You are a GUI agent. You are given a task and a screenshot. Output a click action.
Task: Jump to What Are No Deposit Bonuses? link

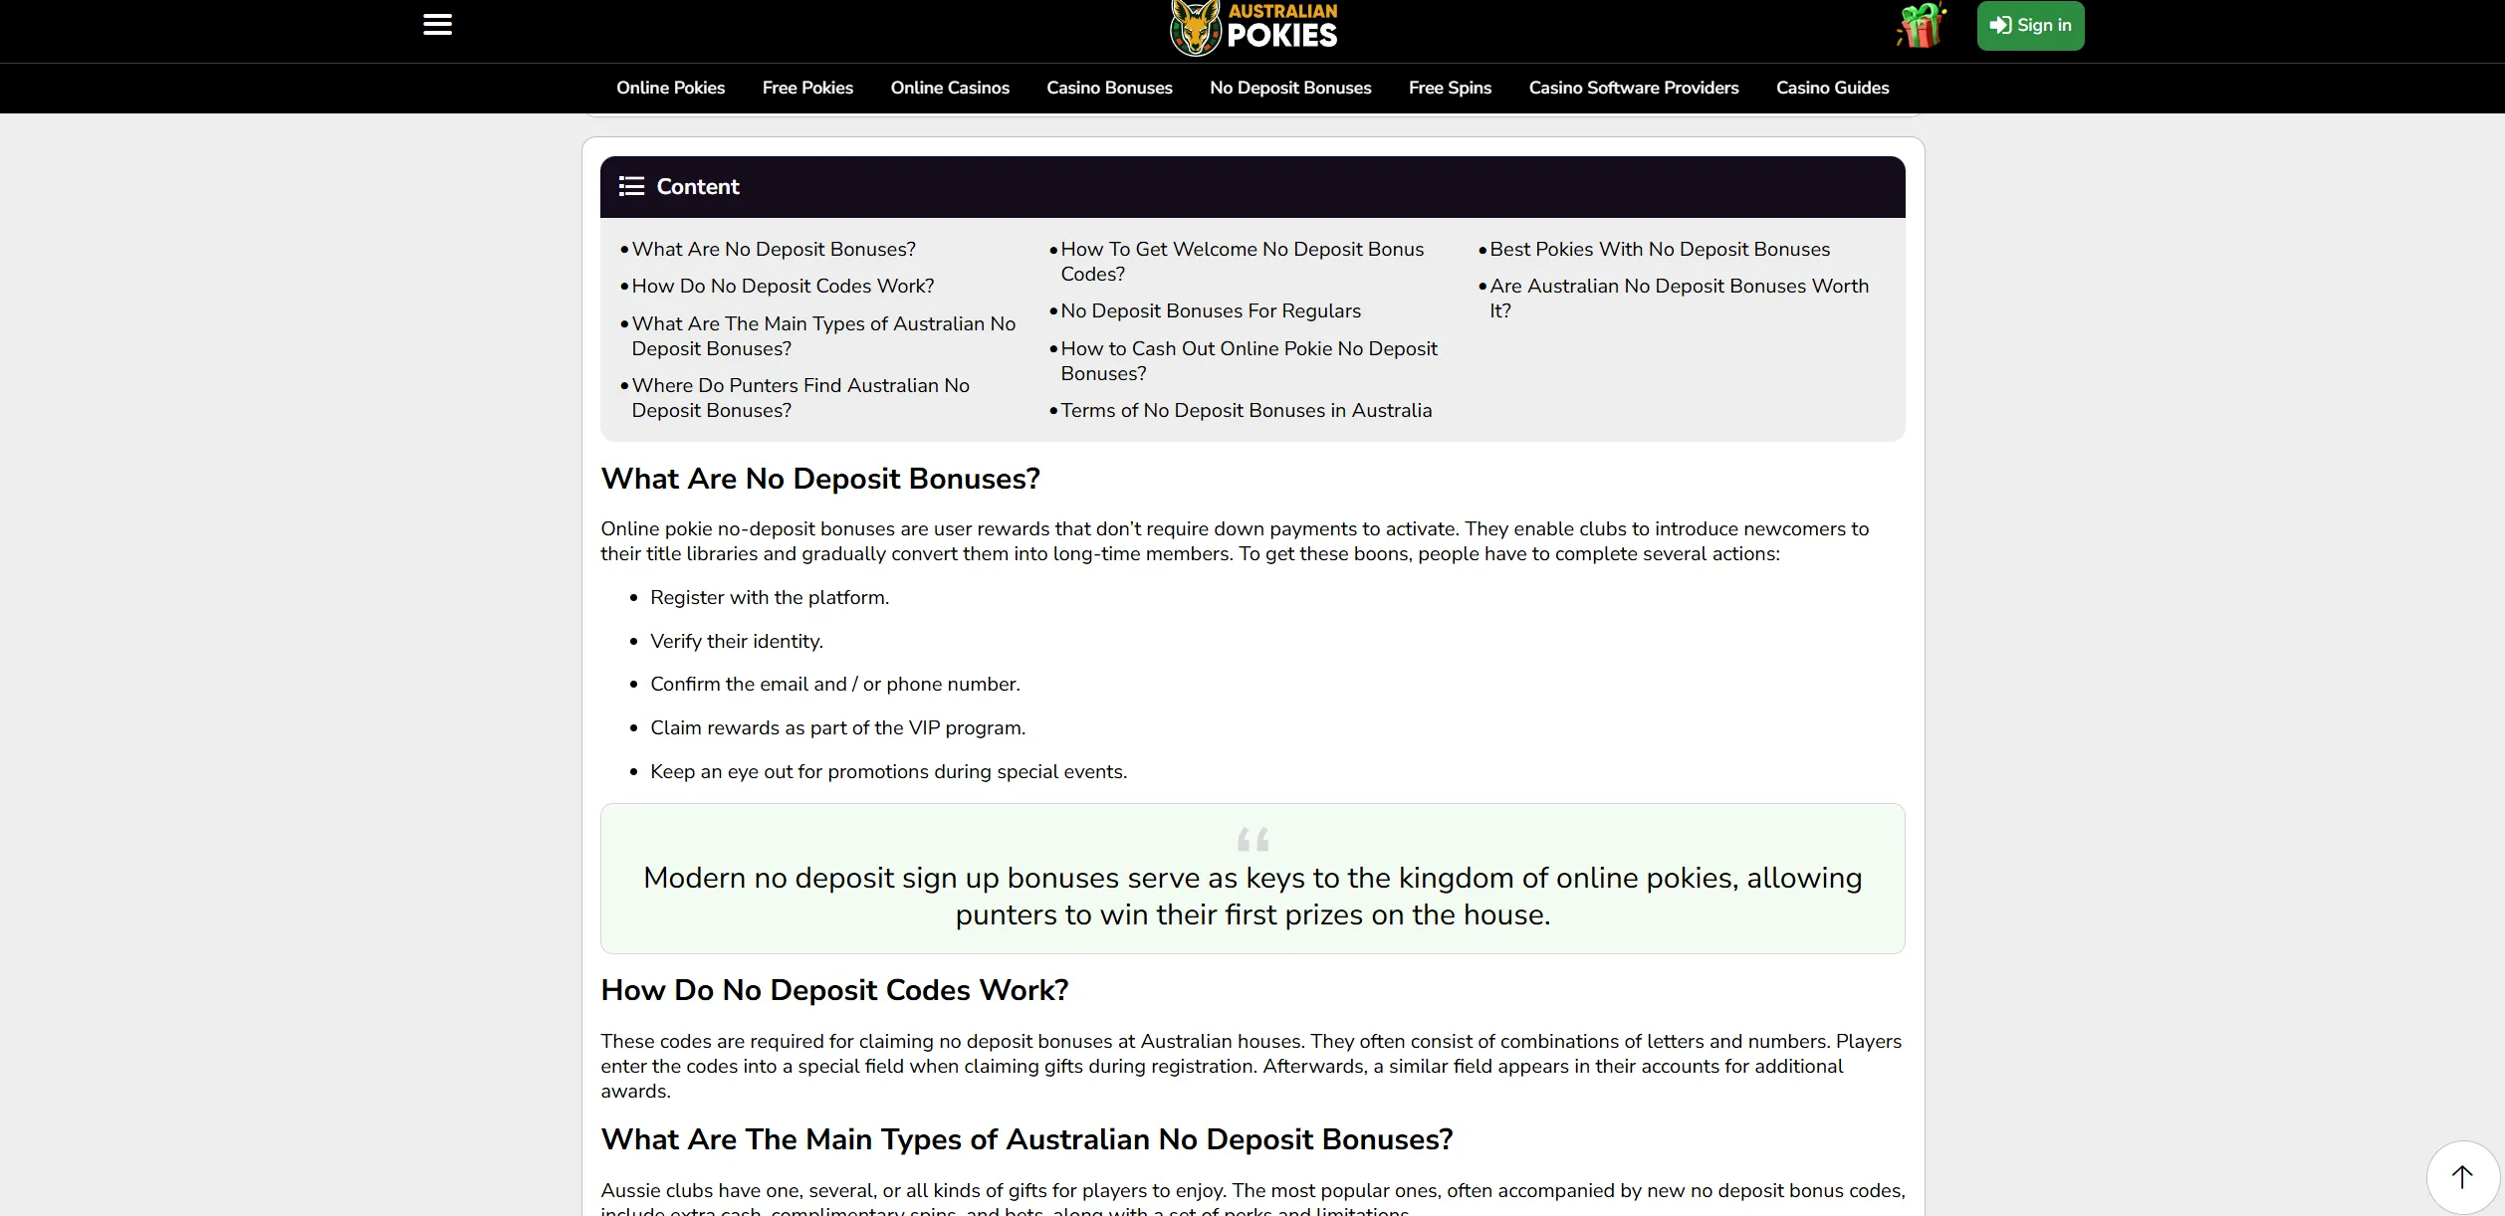(x=774, y=250)
